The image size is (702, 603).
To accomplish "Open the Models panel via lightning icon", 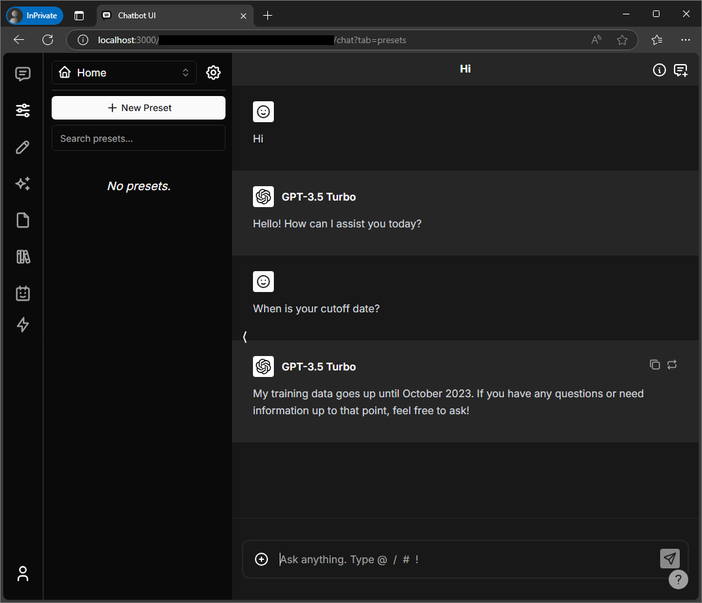I will (x=22, y=325).
